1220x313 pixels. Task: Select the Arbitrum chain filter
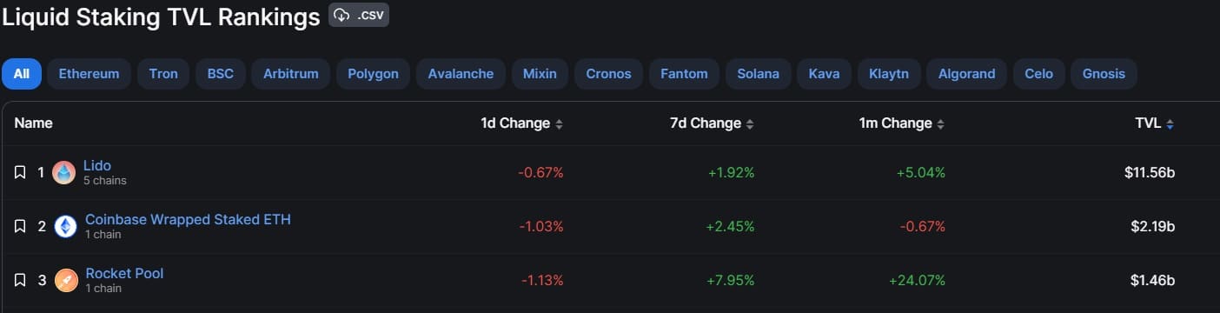point(291,74)
